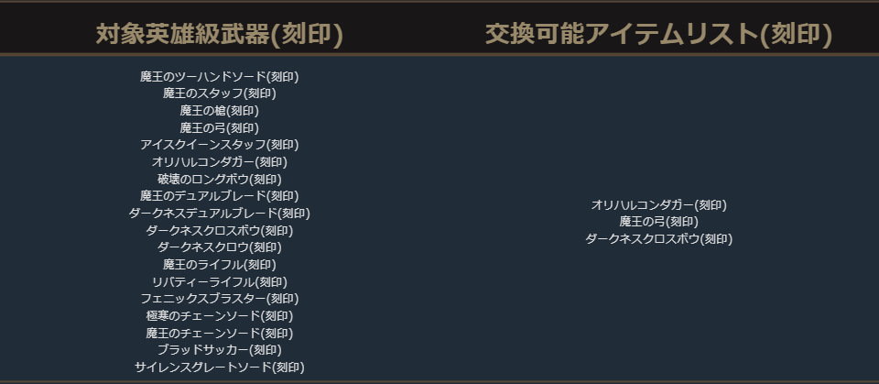Select 魔王の弓(刻印) in the exchangeable items column
This screenshot has width=879, height=384.
(x=658, y=221)
